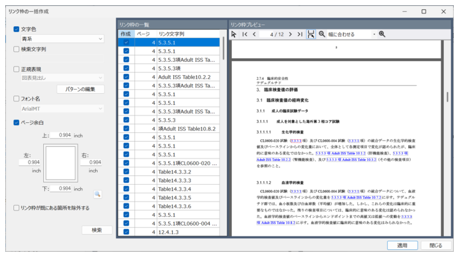Enable the 正規表現 checkbox
The width and height of the screenshot is (459, 257).
tap(16, 69)
